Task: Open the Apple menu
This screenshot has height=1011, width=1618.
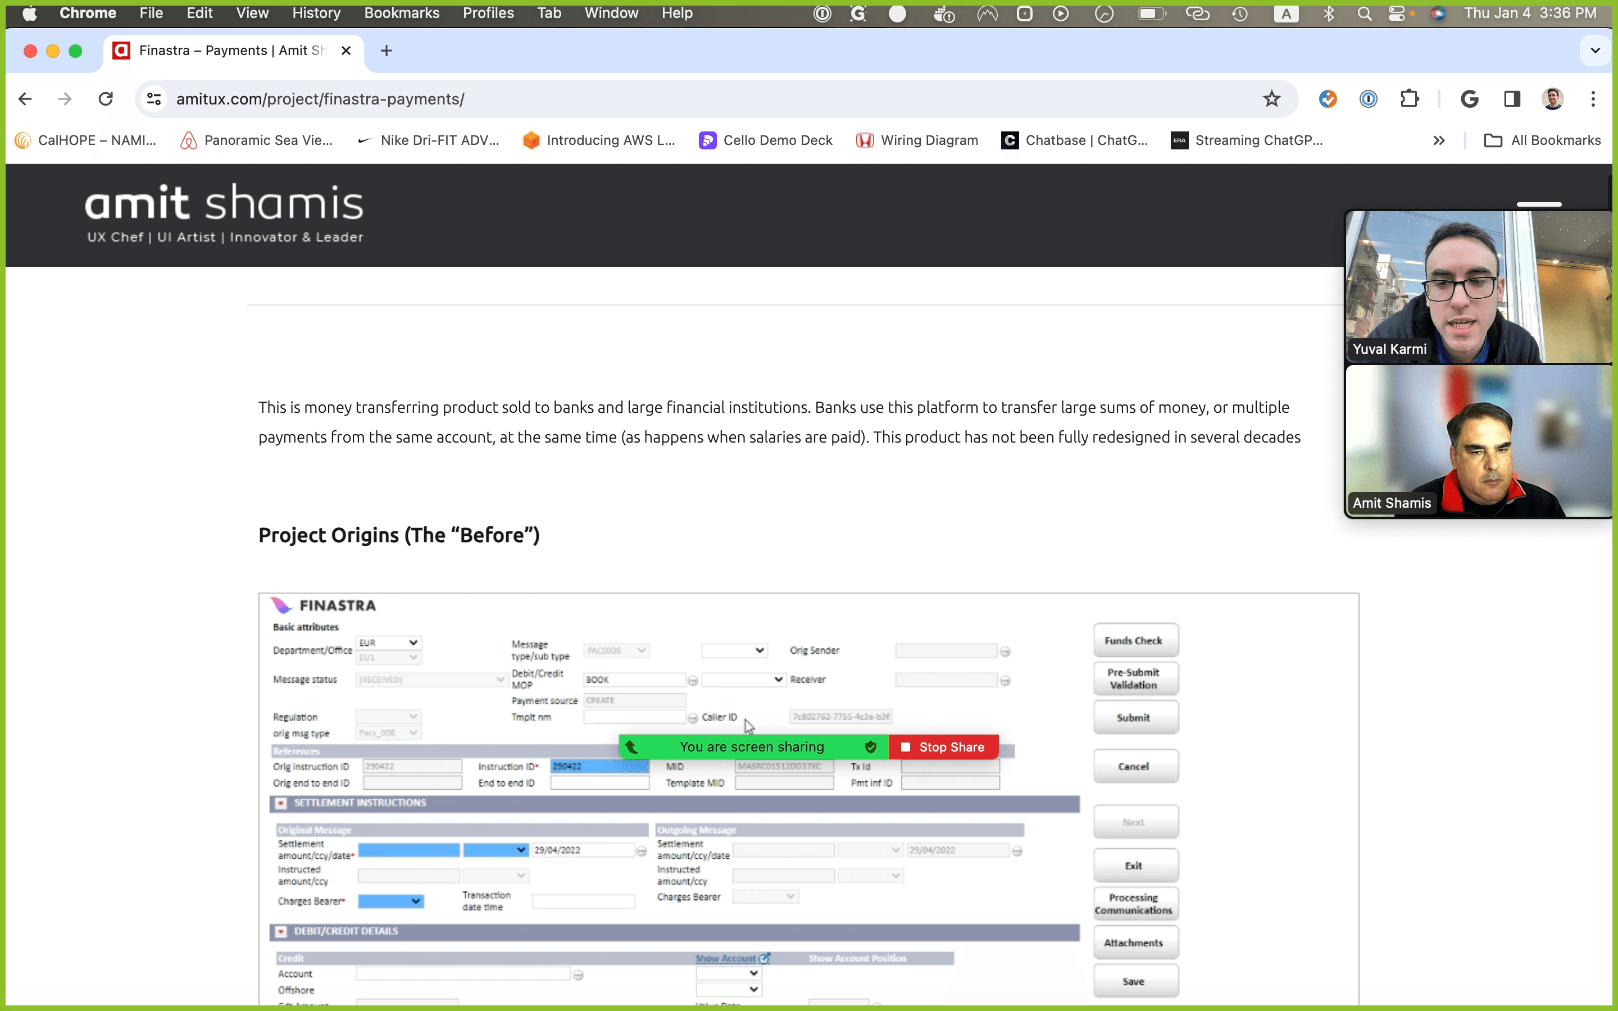Action: pos(29,13)
